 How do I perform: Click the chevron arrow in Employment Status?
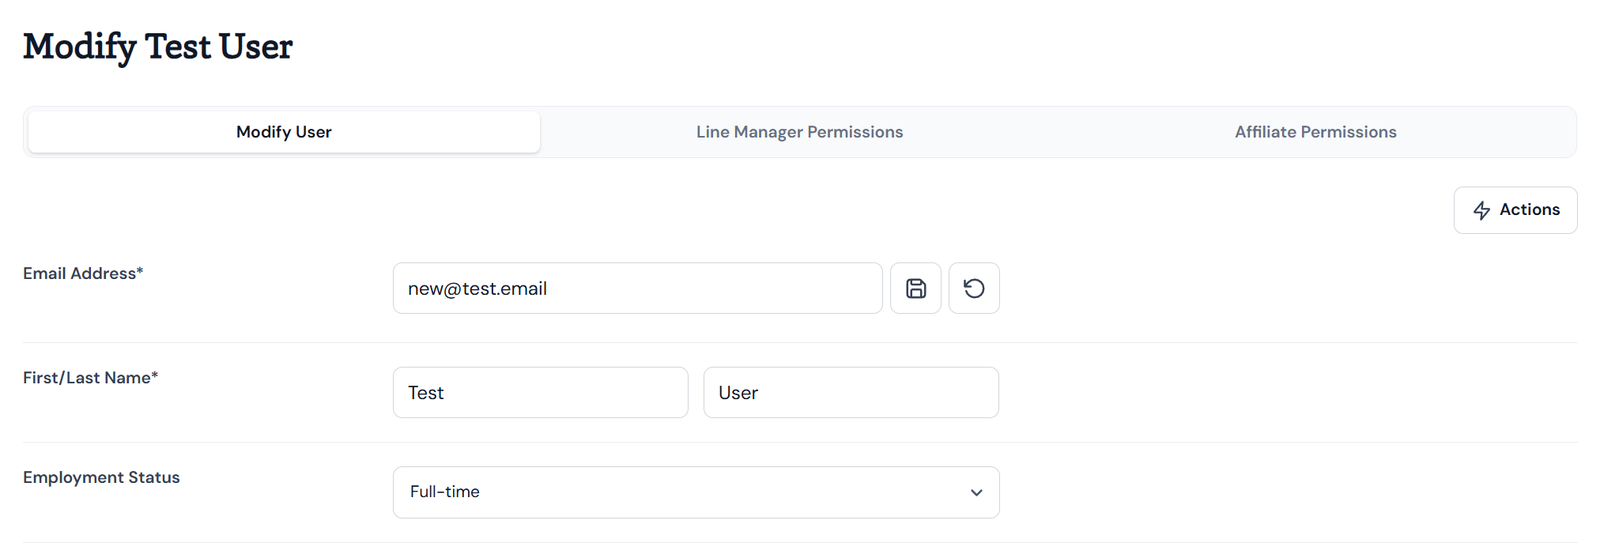(976, 492)
